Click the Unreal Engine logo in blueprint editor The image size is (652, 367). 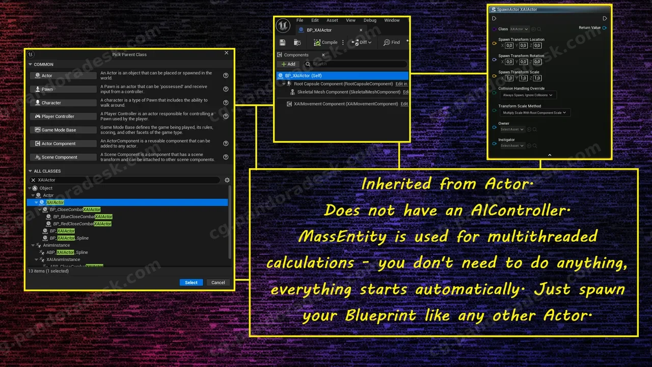(283, 25)
